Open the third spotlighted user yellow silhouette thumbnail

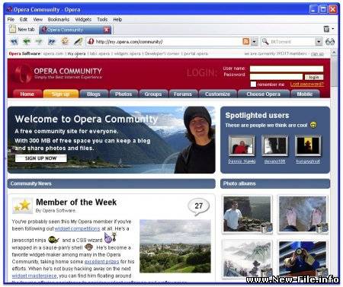308,145
